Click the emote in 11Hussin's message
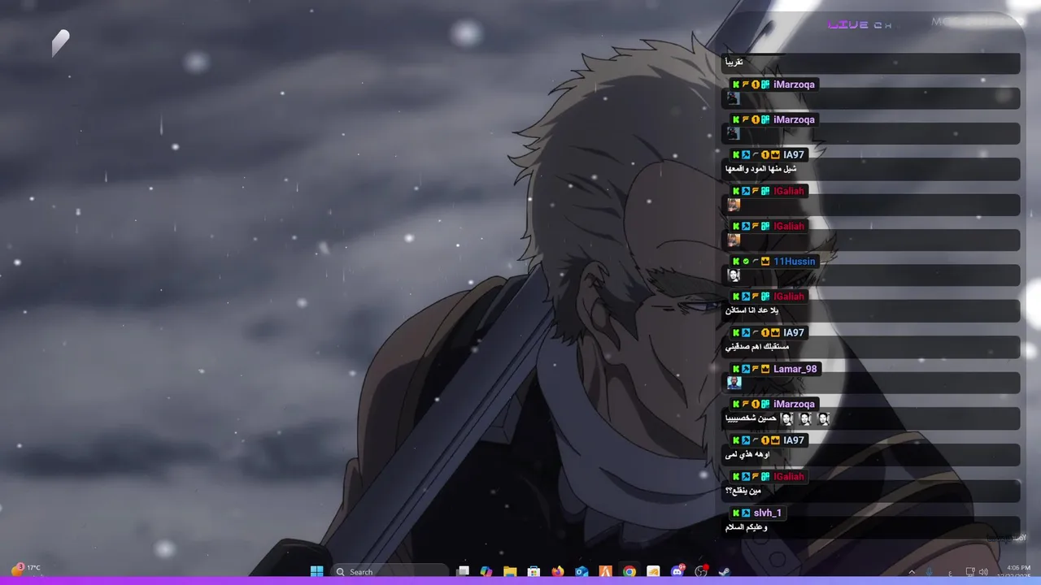Screen dimensions: 1041x585 coord(734,276)
